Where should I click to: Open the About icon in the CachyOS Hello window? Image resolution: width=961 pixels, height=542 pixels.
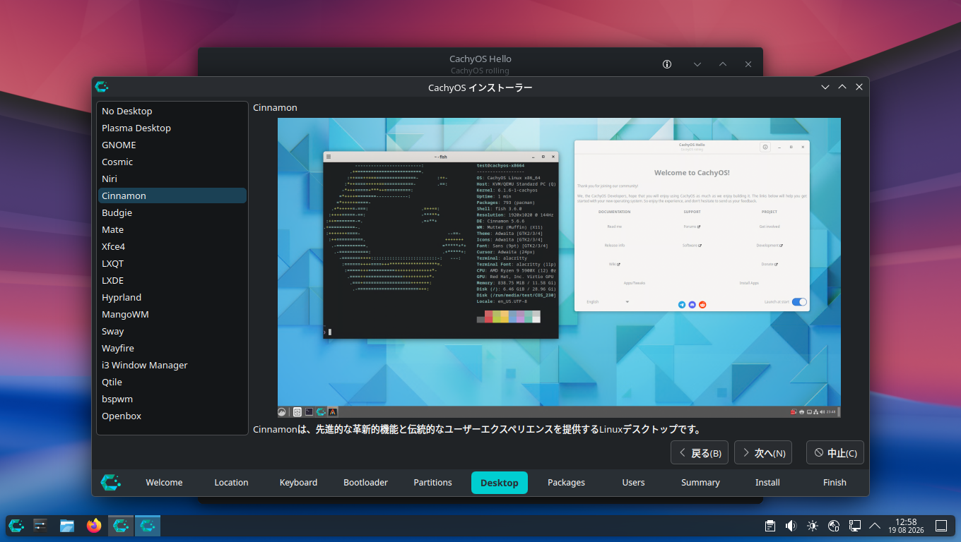click(667, 64)
